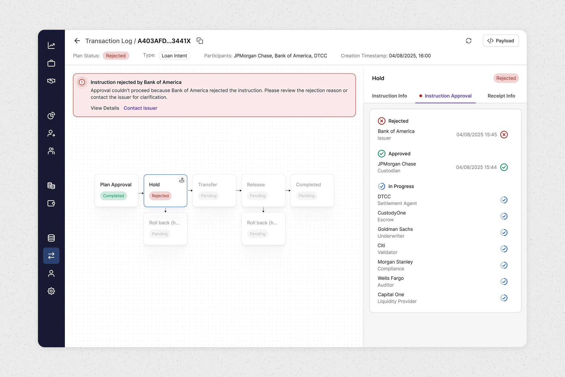
Task: Click the in-progress icon for Citi
Action: [504, 249]
